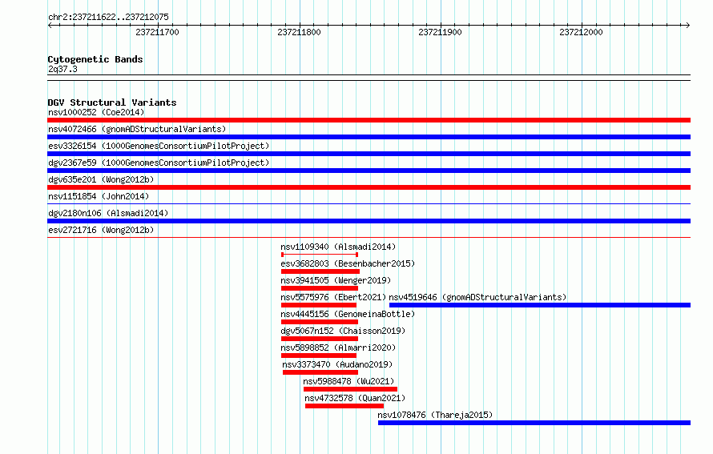Click the Cytogenetic Bands track title

(95, 59)
